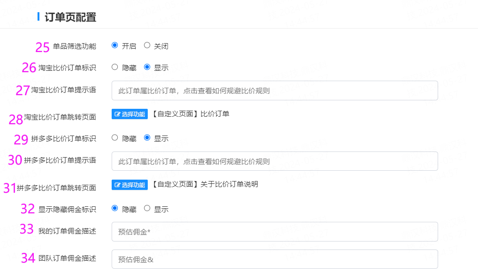
Task: Click 选择功能 button for 拼多多比价订单跳转页面
Action: tap(129, 185)
